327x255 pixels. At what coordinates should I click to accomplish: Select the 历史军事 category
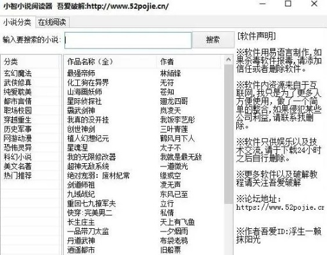click(18, 129)
